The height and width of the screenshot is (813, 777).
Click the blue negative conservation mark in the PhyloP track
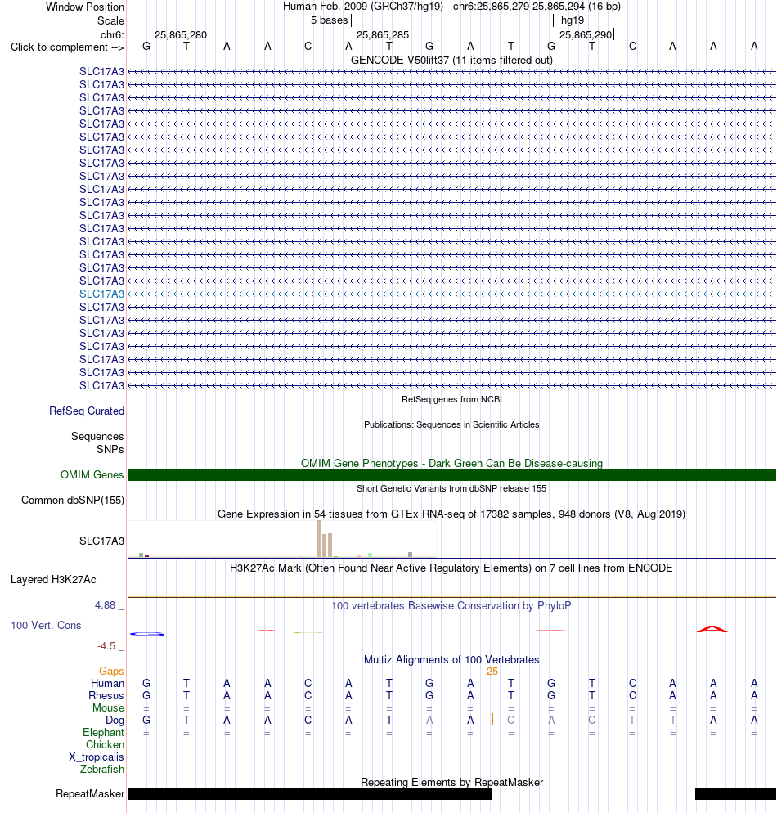coord(146,634)
